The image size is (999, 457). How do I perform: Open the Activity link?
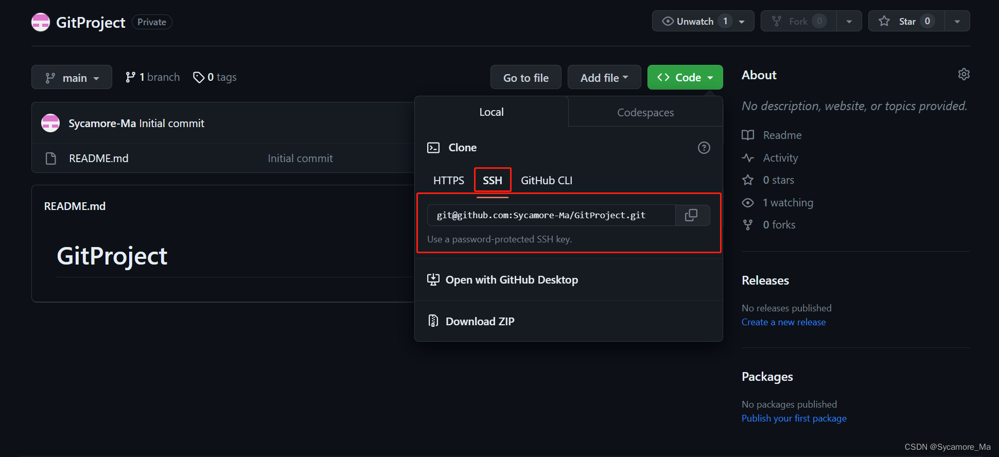click(x=780, y=157)
